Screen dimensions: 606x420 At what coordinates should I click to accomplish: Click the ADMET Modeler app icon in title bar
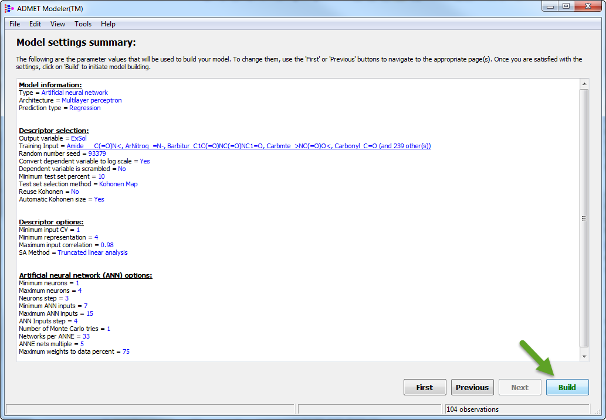point(9,8)
